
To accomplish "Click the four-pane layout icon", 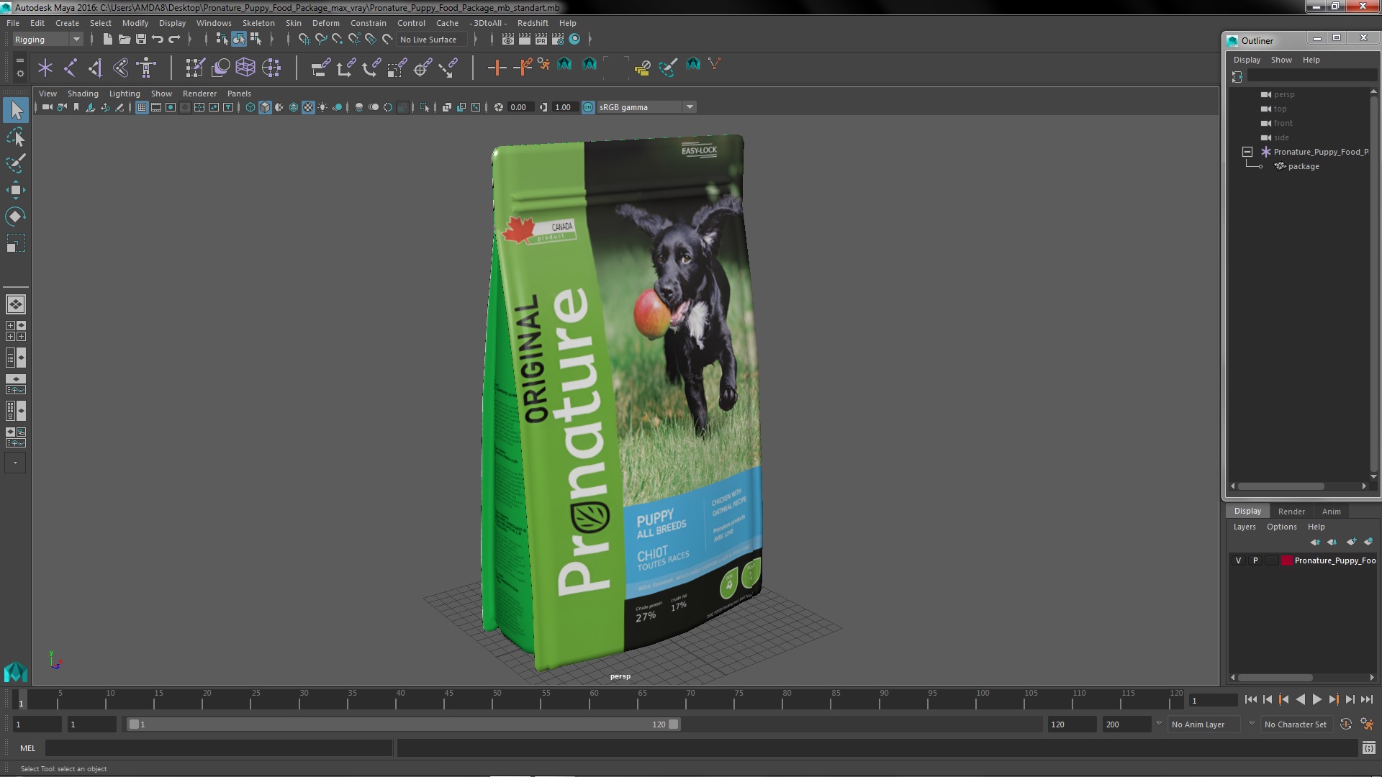I will (15, 331).
